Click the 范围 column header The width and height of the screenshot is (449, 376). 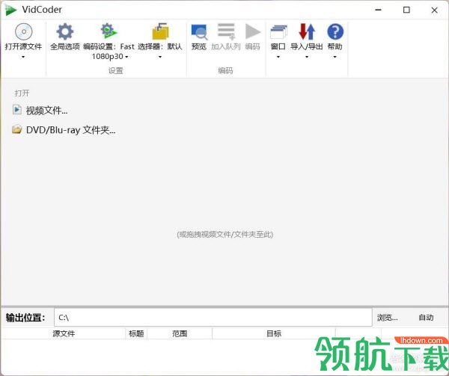tap(180, 333)
